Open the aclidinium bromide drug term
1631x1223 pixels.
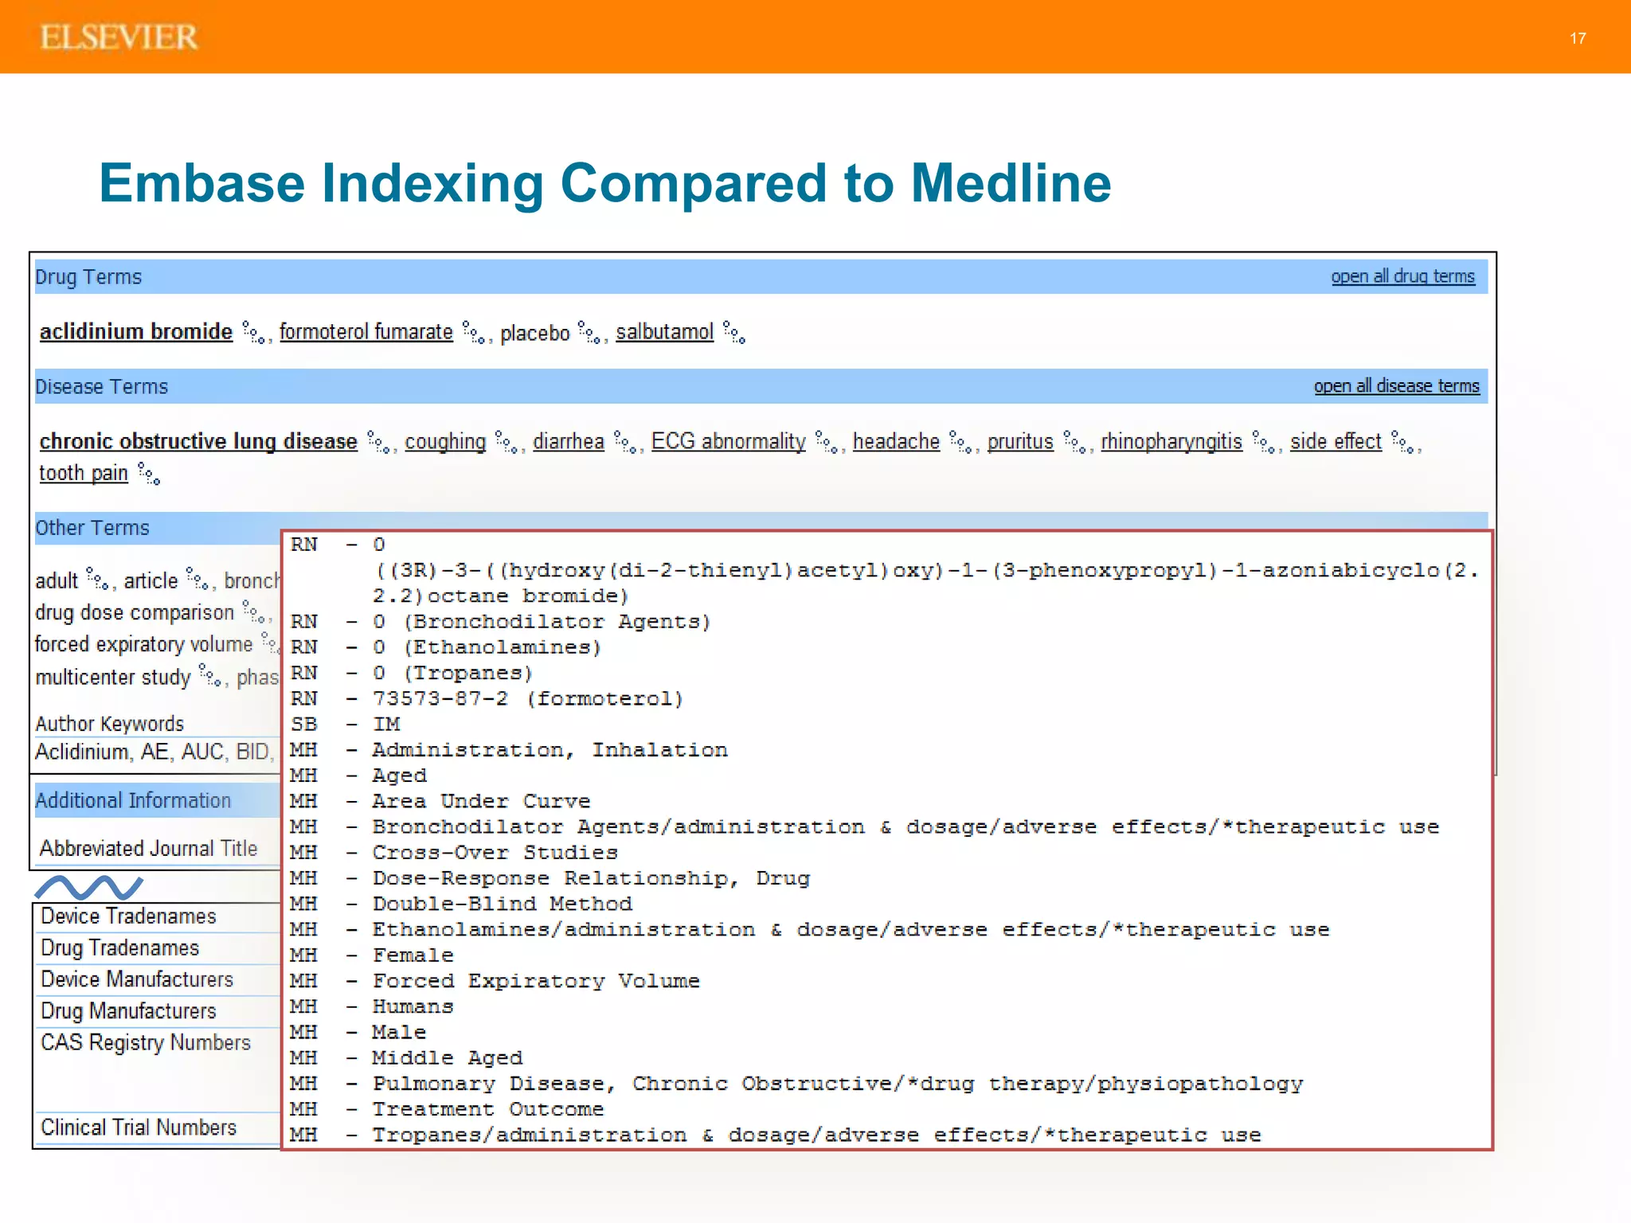(136, 331)
